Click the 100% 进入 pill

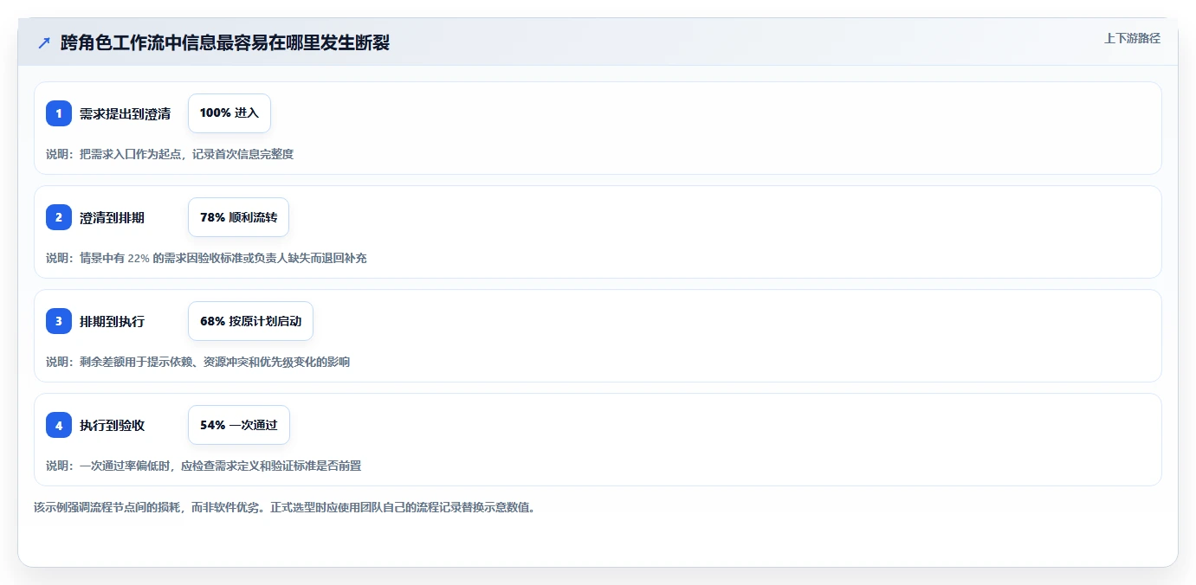click(x=230, y=113)
